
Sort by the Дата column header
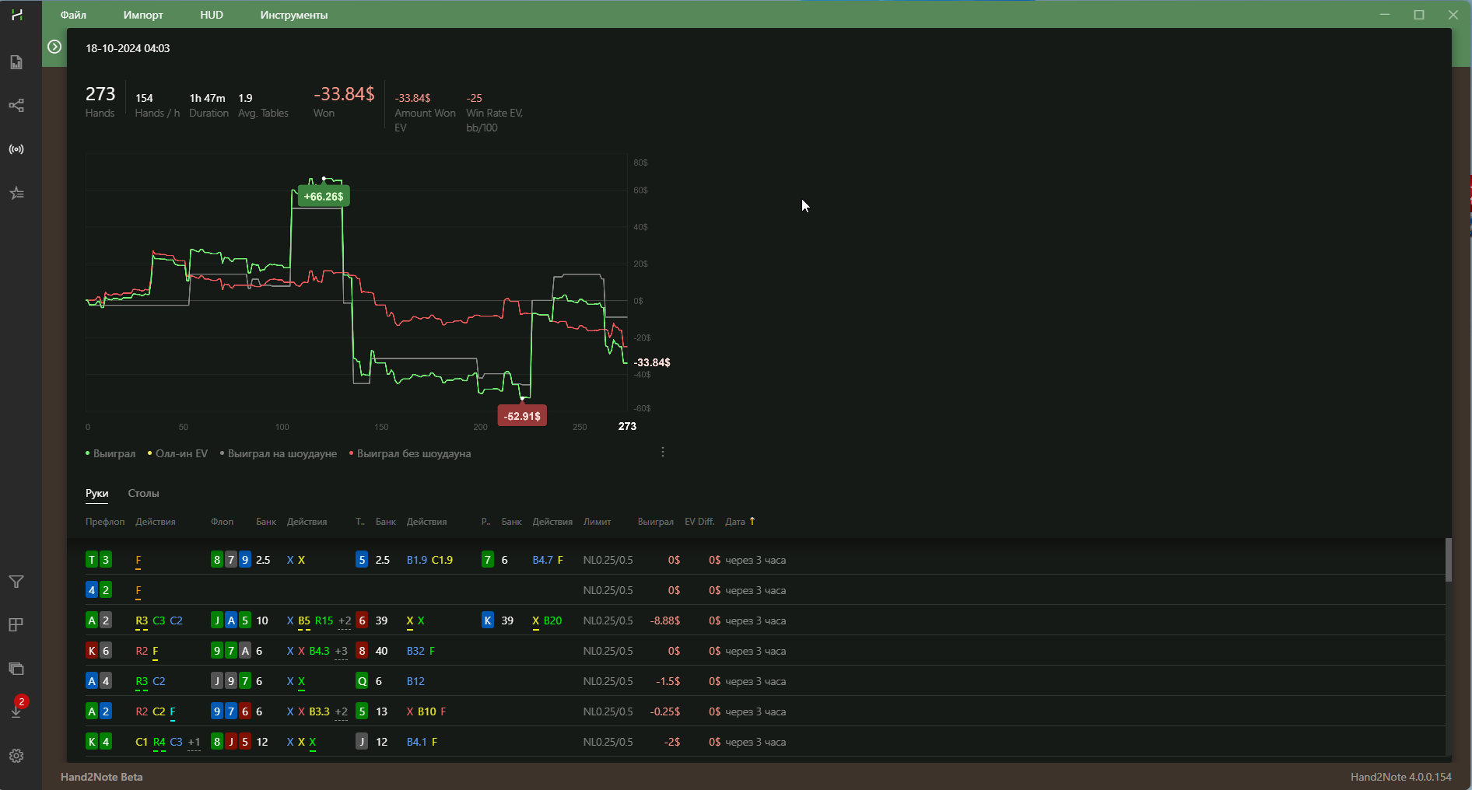pos(740,522)
